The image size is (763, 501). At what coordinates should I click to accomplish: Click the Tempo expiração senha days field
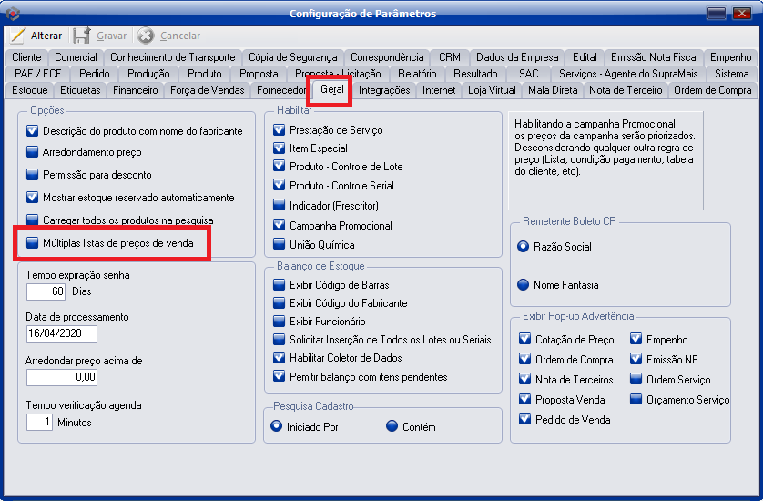tap(46, 291)
